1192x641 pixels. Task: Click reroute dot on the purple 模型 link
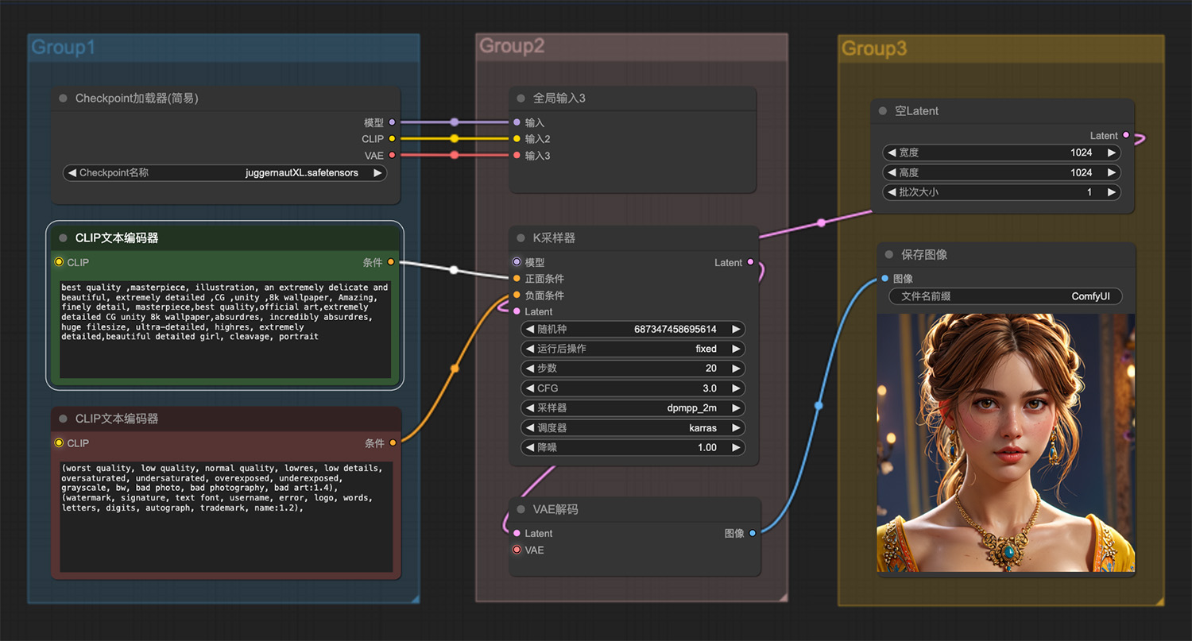click(455, 122)
